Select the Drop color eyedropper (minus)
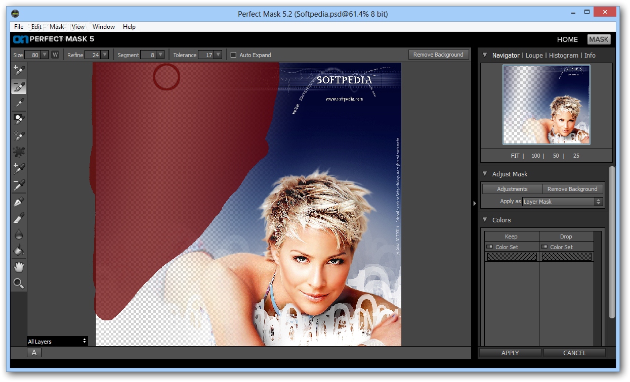Image resolution: width=630 pixels, height=382 pixels. point(19,185)
